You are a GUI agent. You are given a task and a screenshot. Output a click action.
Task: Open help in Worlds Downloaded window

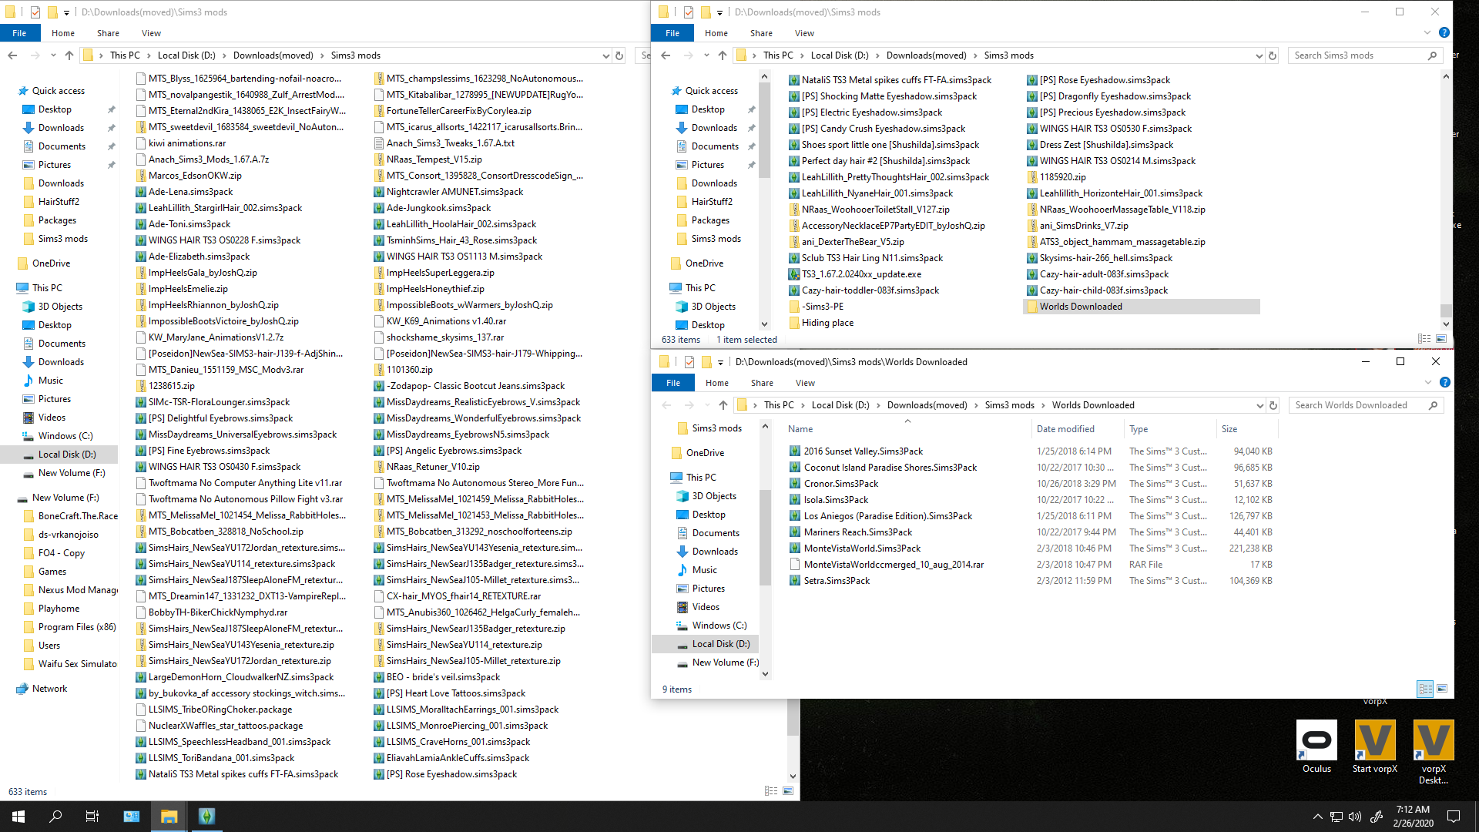[1445, 382]
